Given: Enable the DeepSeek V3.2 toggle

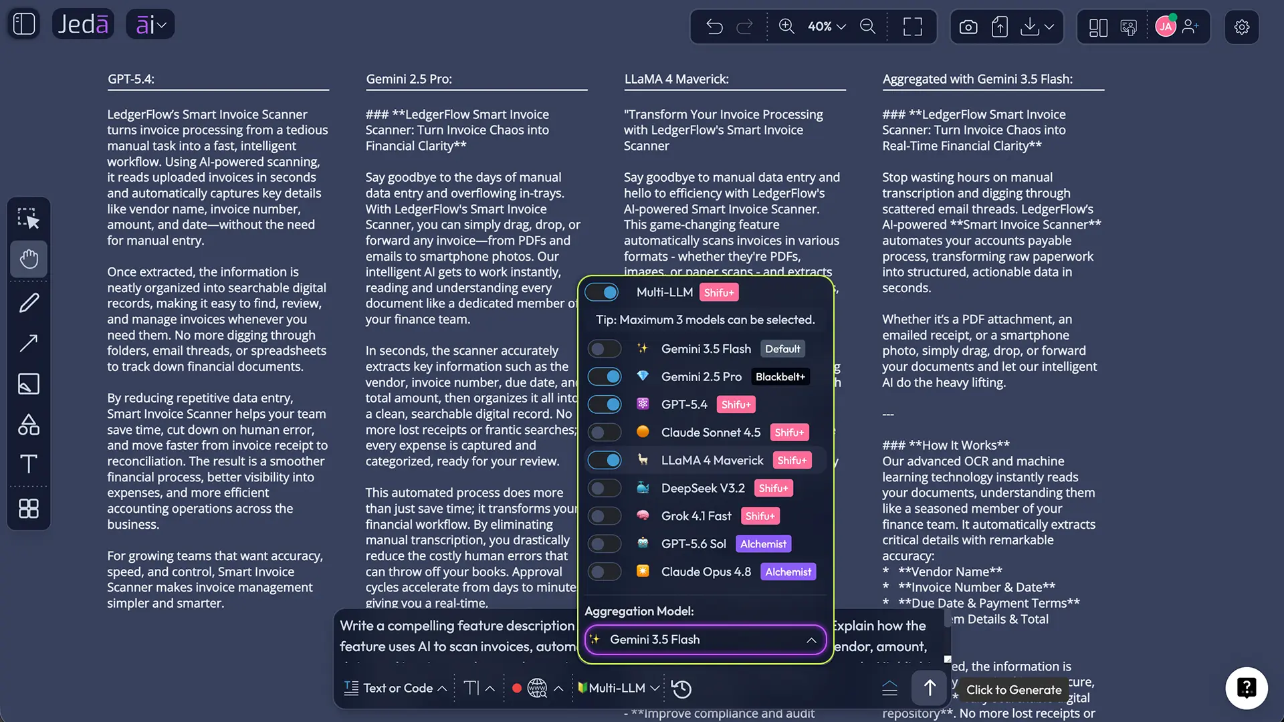Looking at the screenshot, I should pos(605,488).
